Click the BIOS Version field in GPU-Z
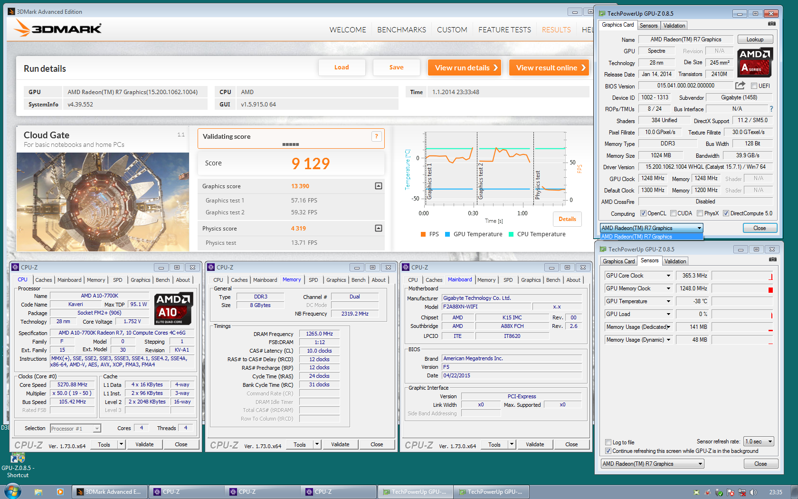 (685, 86)
